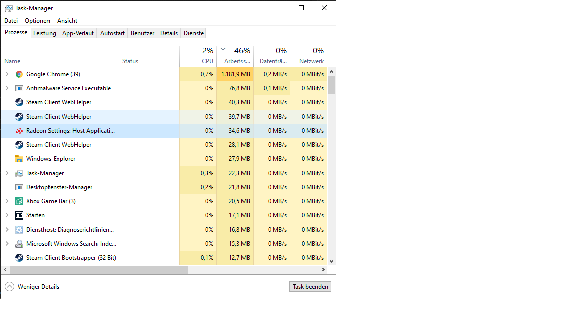Click the Task-Manager process row icon

coord(19,173)
